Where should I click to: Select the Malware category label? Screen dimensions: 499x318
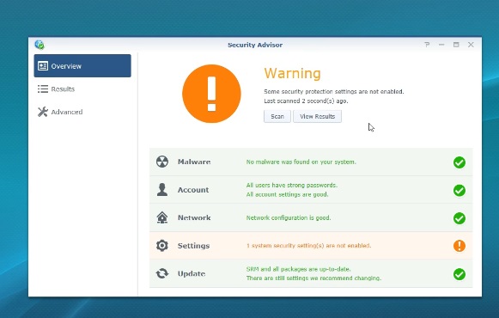pyautogui.click(x=194, y=162)
